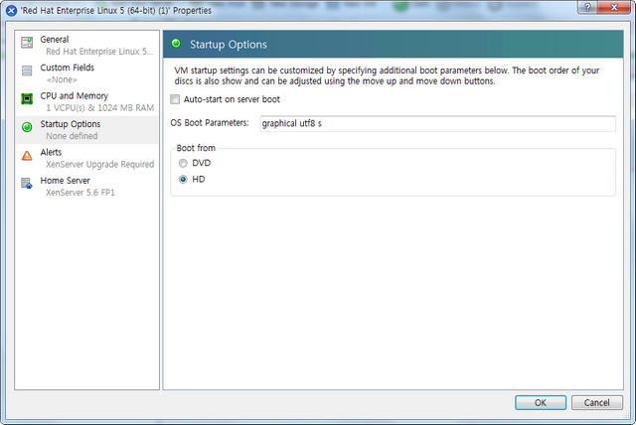The image size is (636, 425).
Task: Enable Auto-start on server boot checkbox
Action: click(175, 99)
